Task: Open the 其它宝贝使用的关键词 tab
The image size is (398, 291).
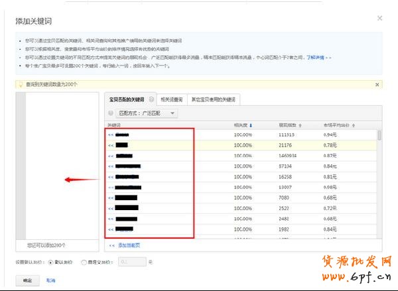Action: [212, 99]
